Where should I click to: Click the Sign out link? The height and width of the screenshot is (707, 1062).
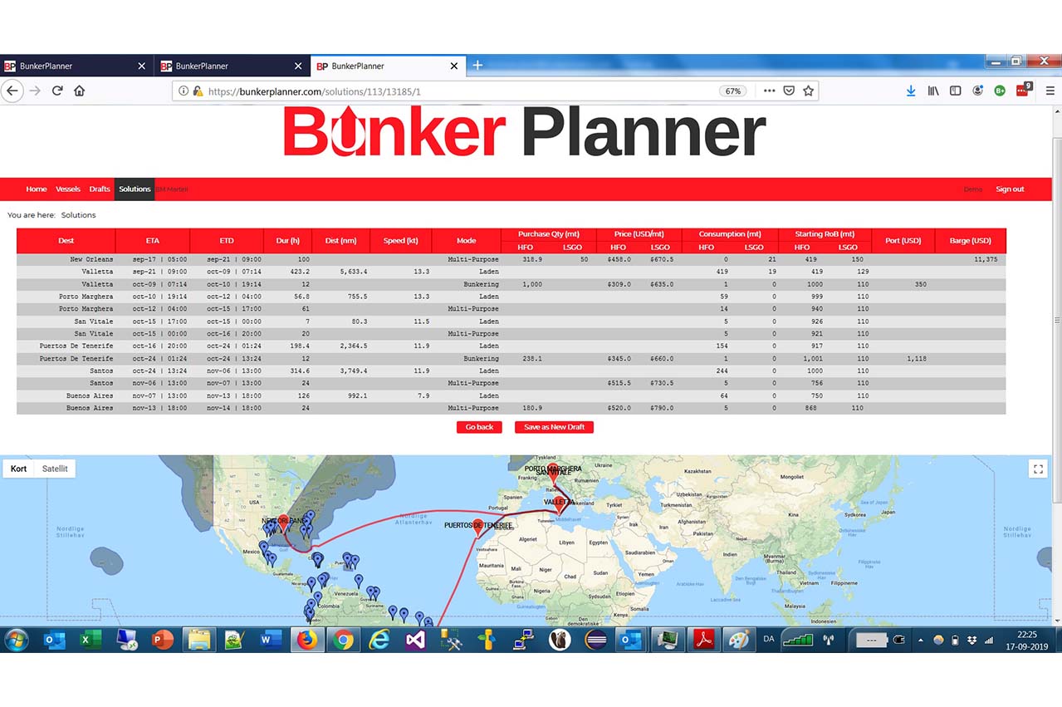[x=1010, y=189]
